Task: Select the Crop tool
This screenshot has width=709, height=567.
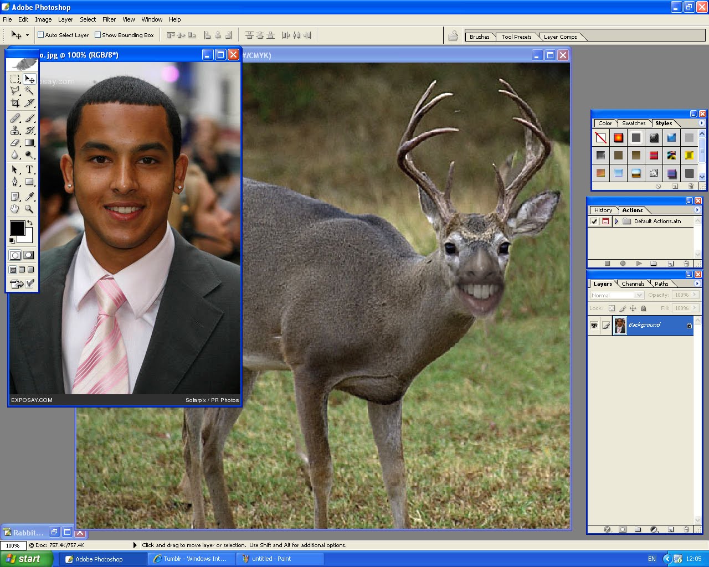Action: [15, 103]
